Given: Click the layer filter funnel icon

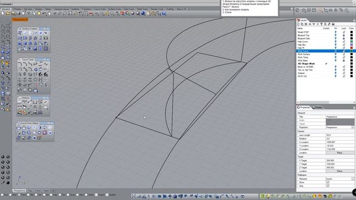Looking at the screenshot, I should (322, 24).
